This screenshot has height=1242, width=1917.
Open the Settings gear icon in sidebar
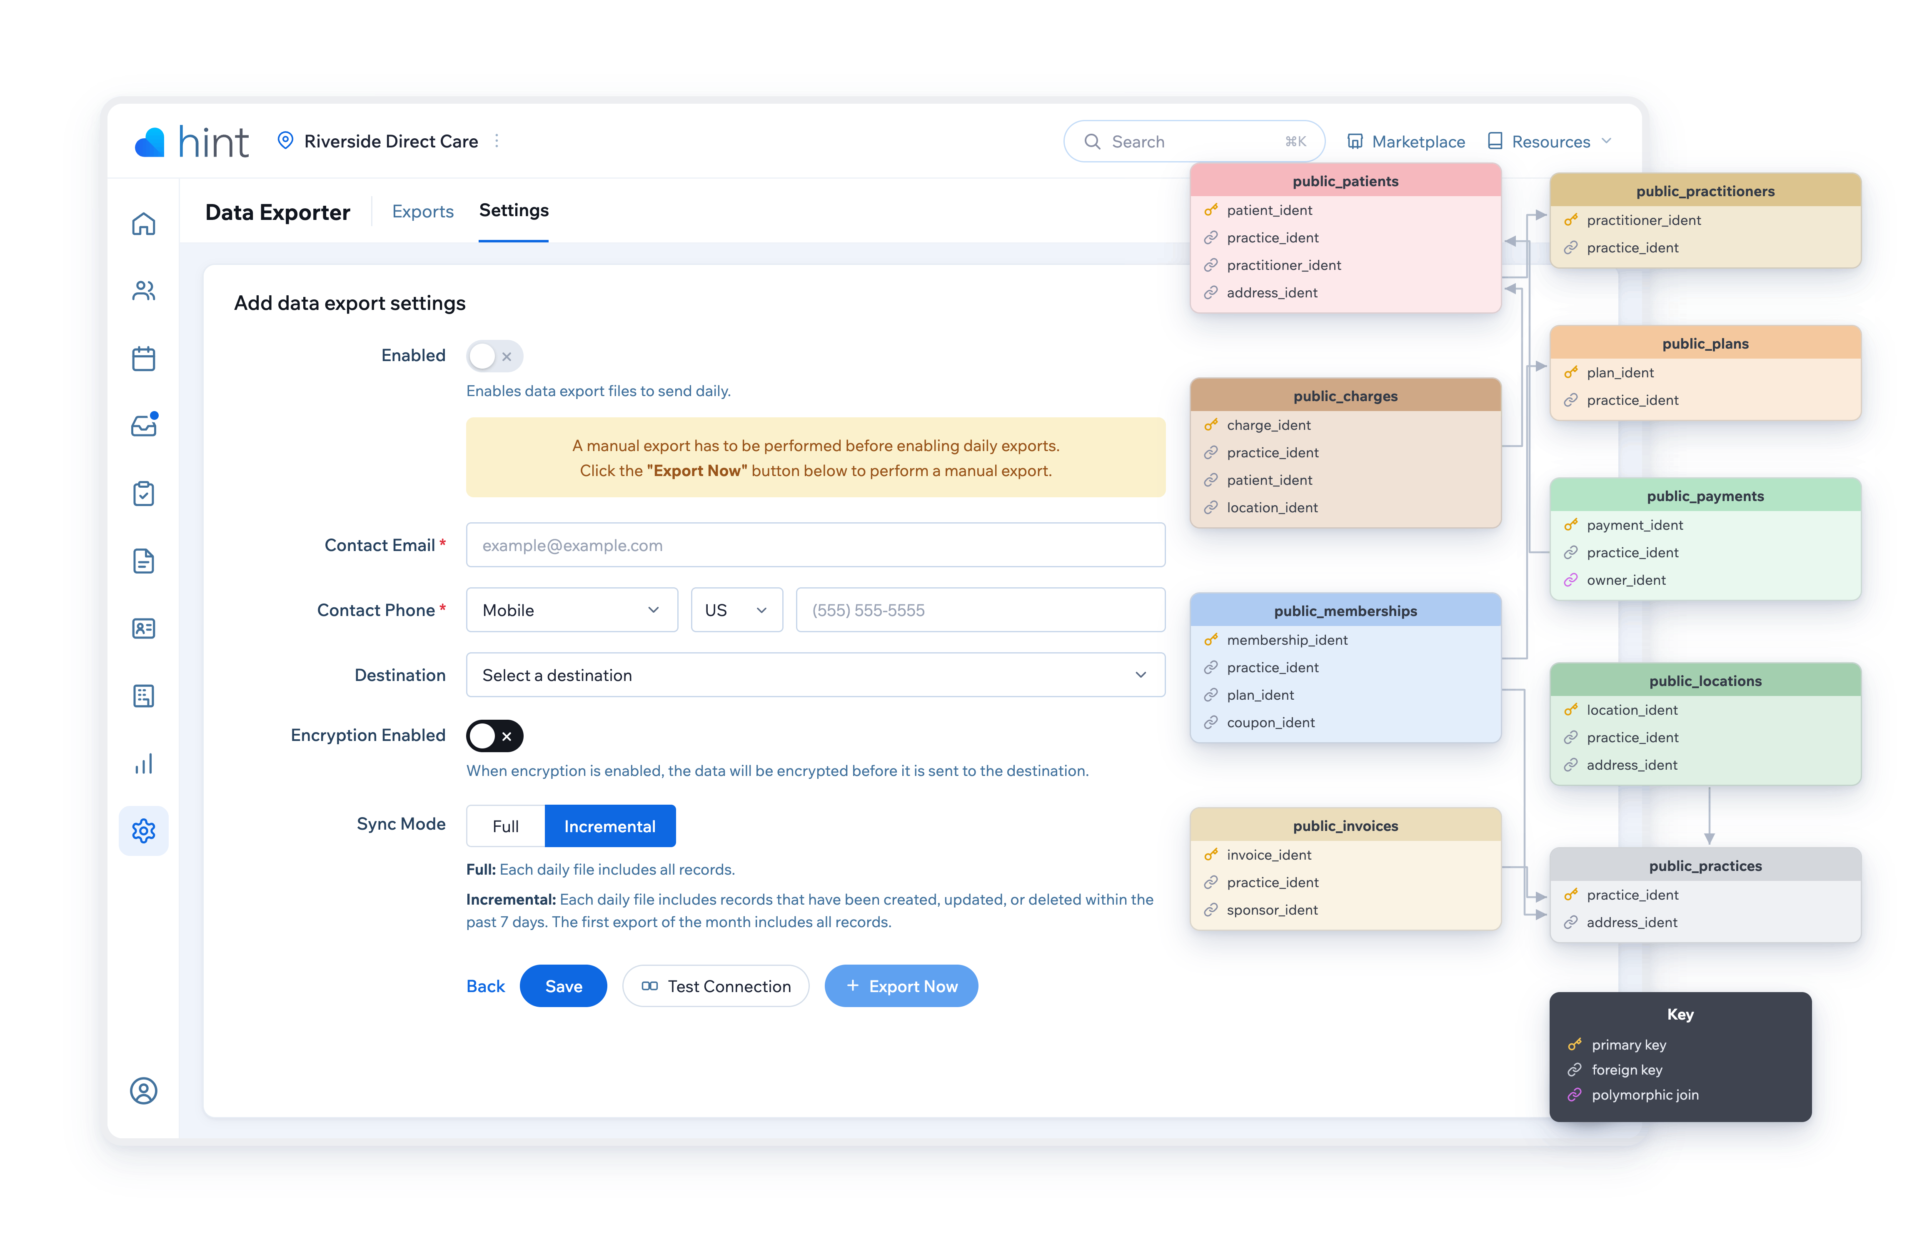coord(143,830)
